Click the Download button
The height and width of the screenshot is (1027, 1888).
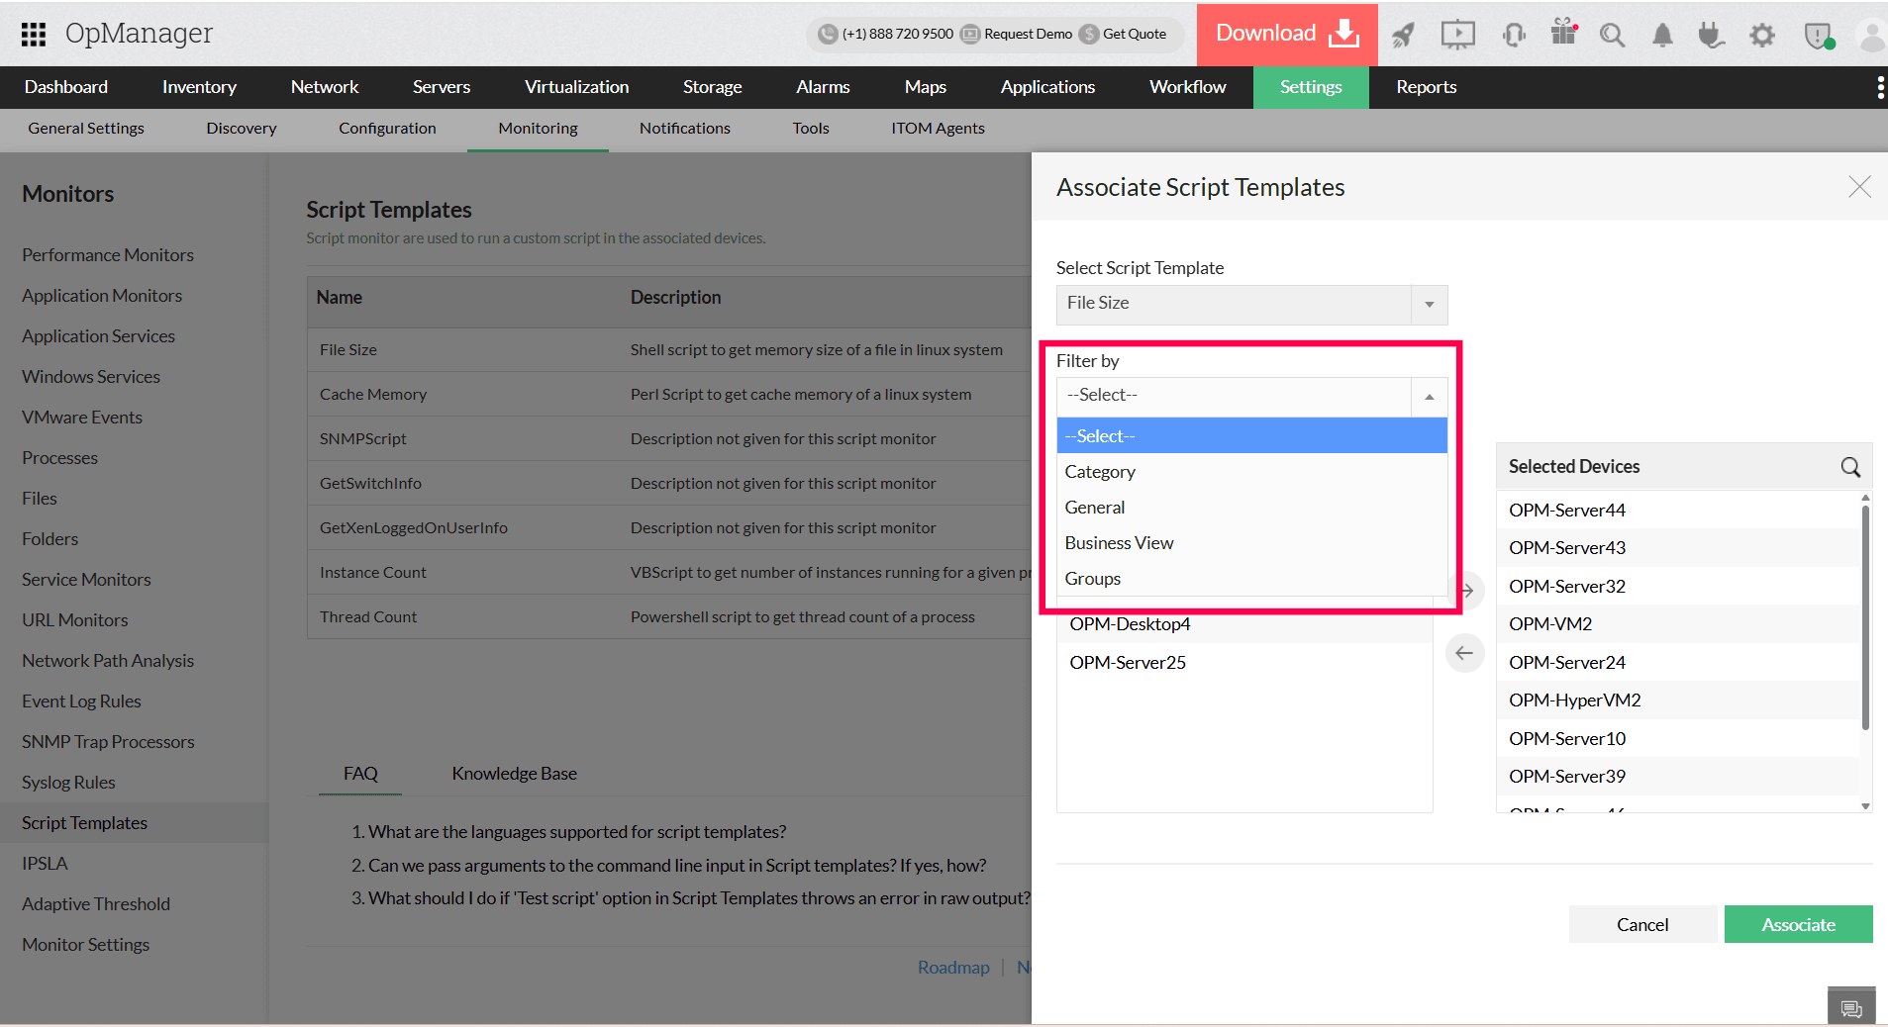[x=1287, y=34]
